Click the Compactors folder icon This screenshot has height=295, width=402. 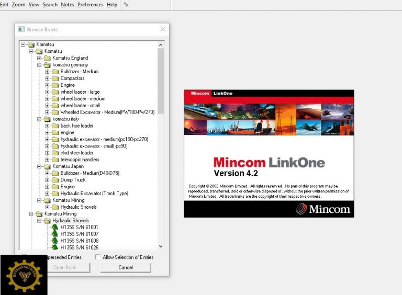[x=55, y=78]
